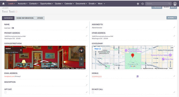Edit the Email Address pencil icon
179x97 pixels.
[x=87, y=76]
